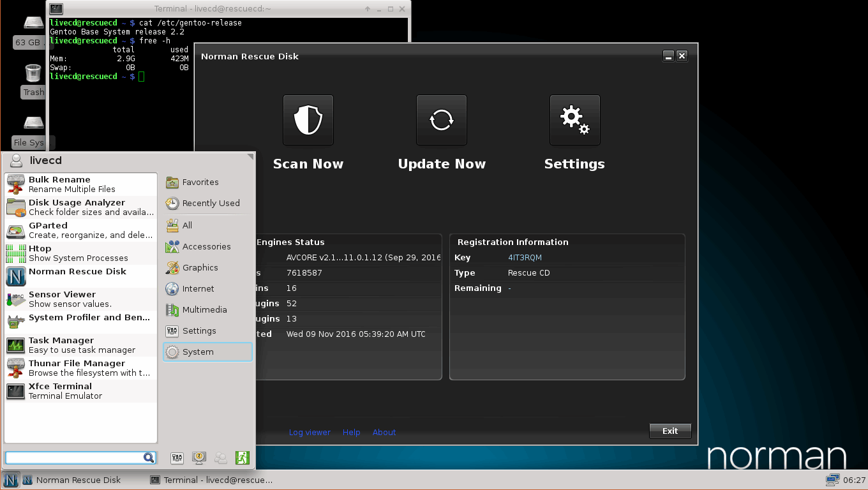Image resolution: width=868 pixels, height=490 pixels.
Task: Open the File System desktop icon
Action: (x=33, y=132)
